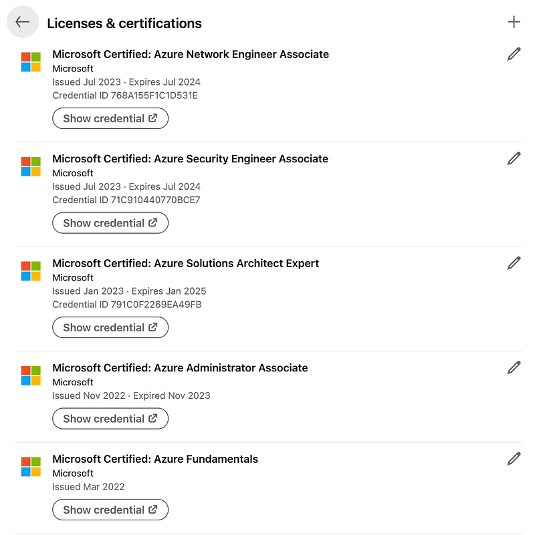Open edit pencil for Azure Fundamentals

[x=514, y=459]
